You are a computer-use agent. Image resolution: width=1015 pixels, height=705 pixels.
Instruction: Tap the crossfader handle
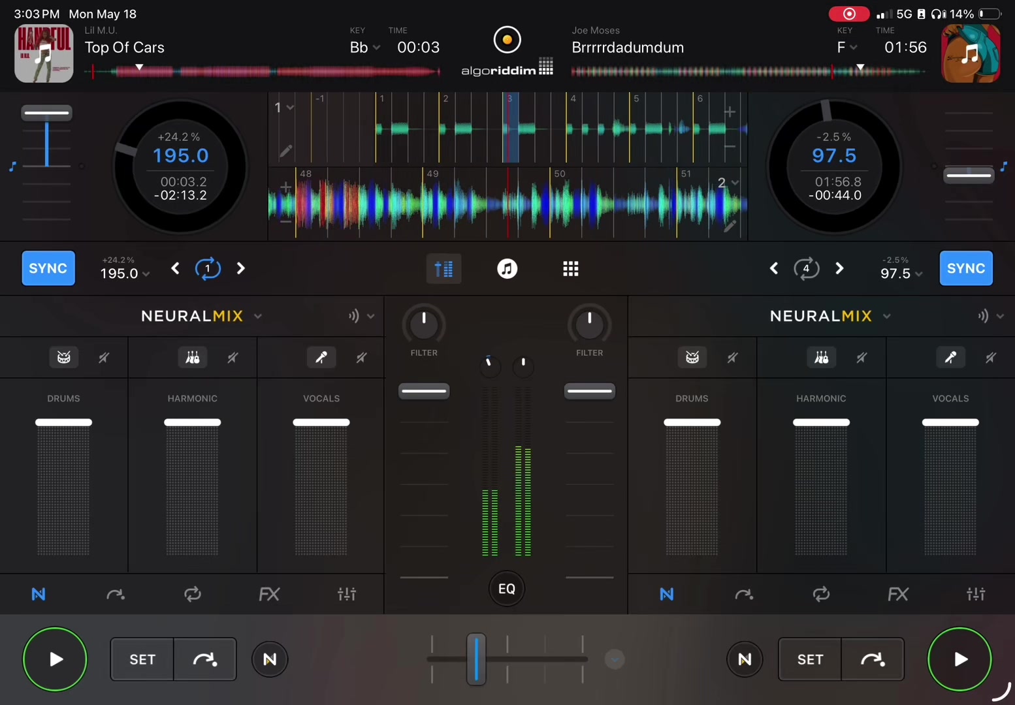476,659
